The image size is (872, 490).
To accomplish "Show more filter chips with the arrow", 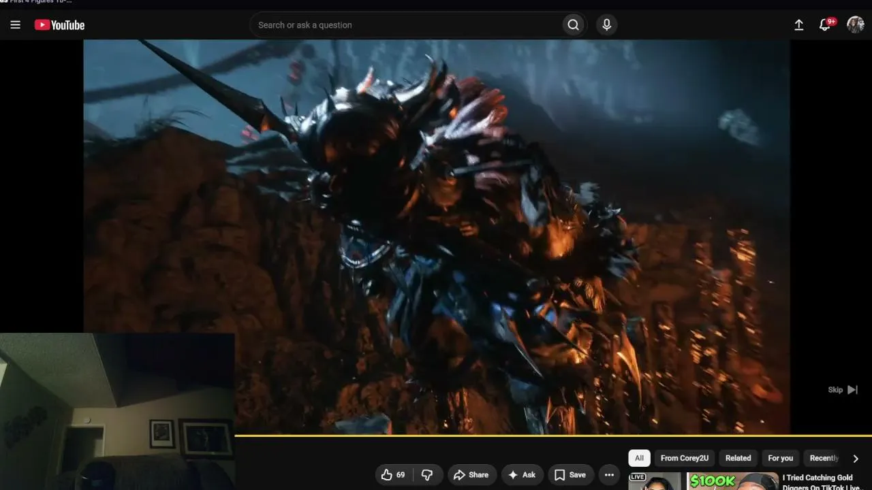I will pos(856,459).
